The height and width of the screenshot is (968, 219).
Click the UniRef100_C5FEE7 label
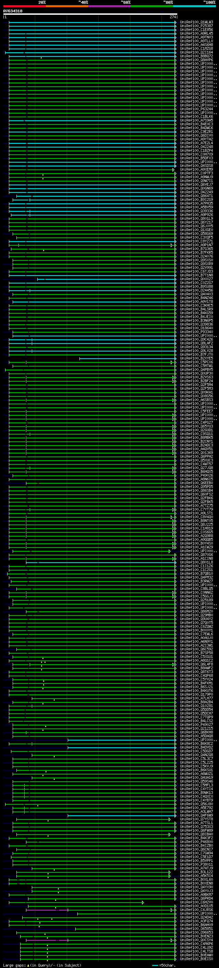coord(196,411)
